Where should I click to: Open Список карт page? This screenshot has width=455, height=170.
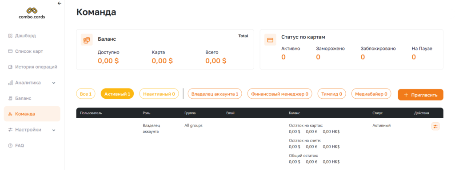[x=29, y=51]
